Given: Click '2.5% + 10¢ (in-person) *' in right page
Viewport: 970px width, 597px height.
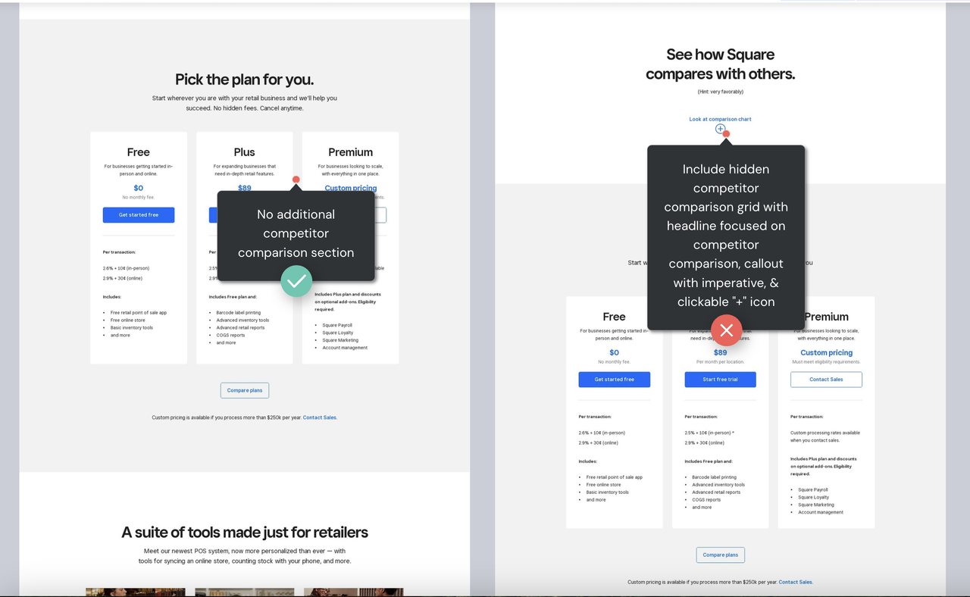Looking at the screenshot, I should coord(709,433).
